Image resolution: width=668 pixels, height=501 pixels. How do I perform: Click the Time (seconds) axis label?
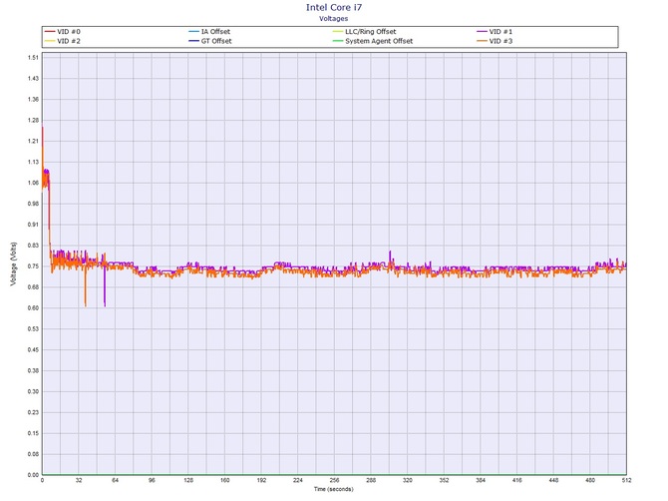click(x=334, y=489)
